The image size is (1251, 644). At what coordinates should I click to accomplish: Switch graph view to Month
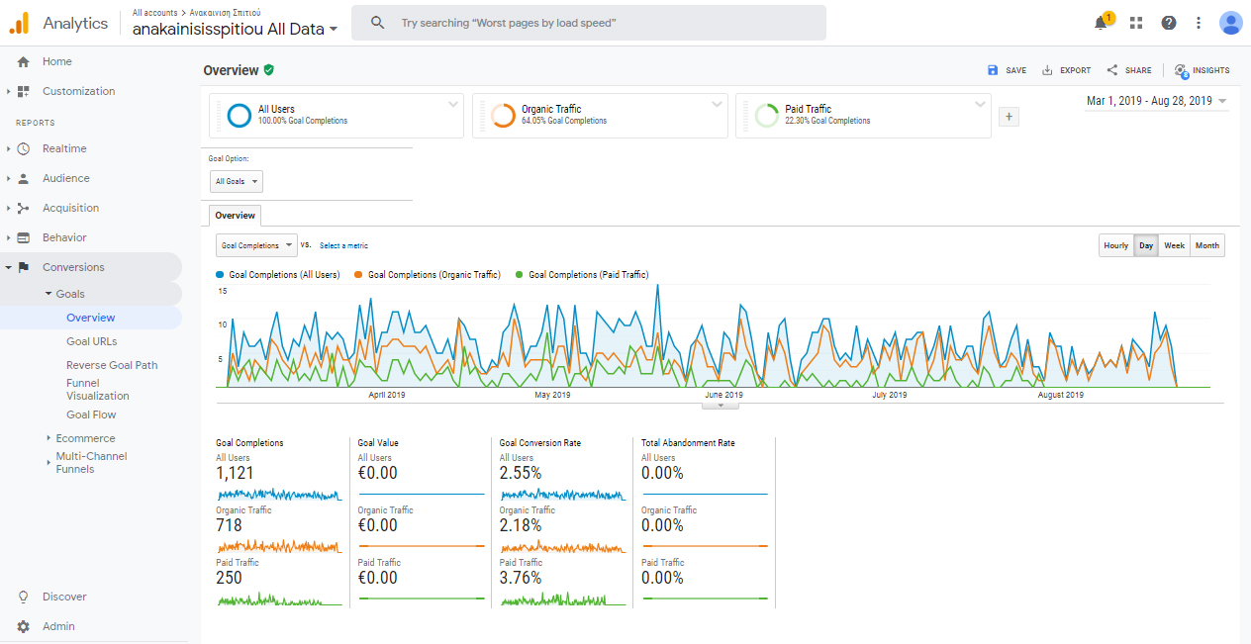point(1206,245)
